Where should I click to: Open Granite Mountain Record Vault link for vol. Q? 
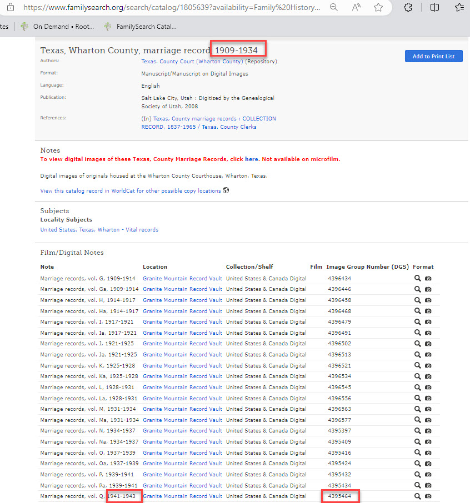[x=182, y=496]
